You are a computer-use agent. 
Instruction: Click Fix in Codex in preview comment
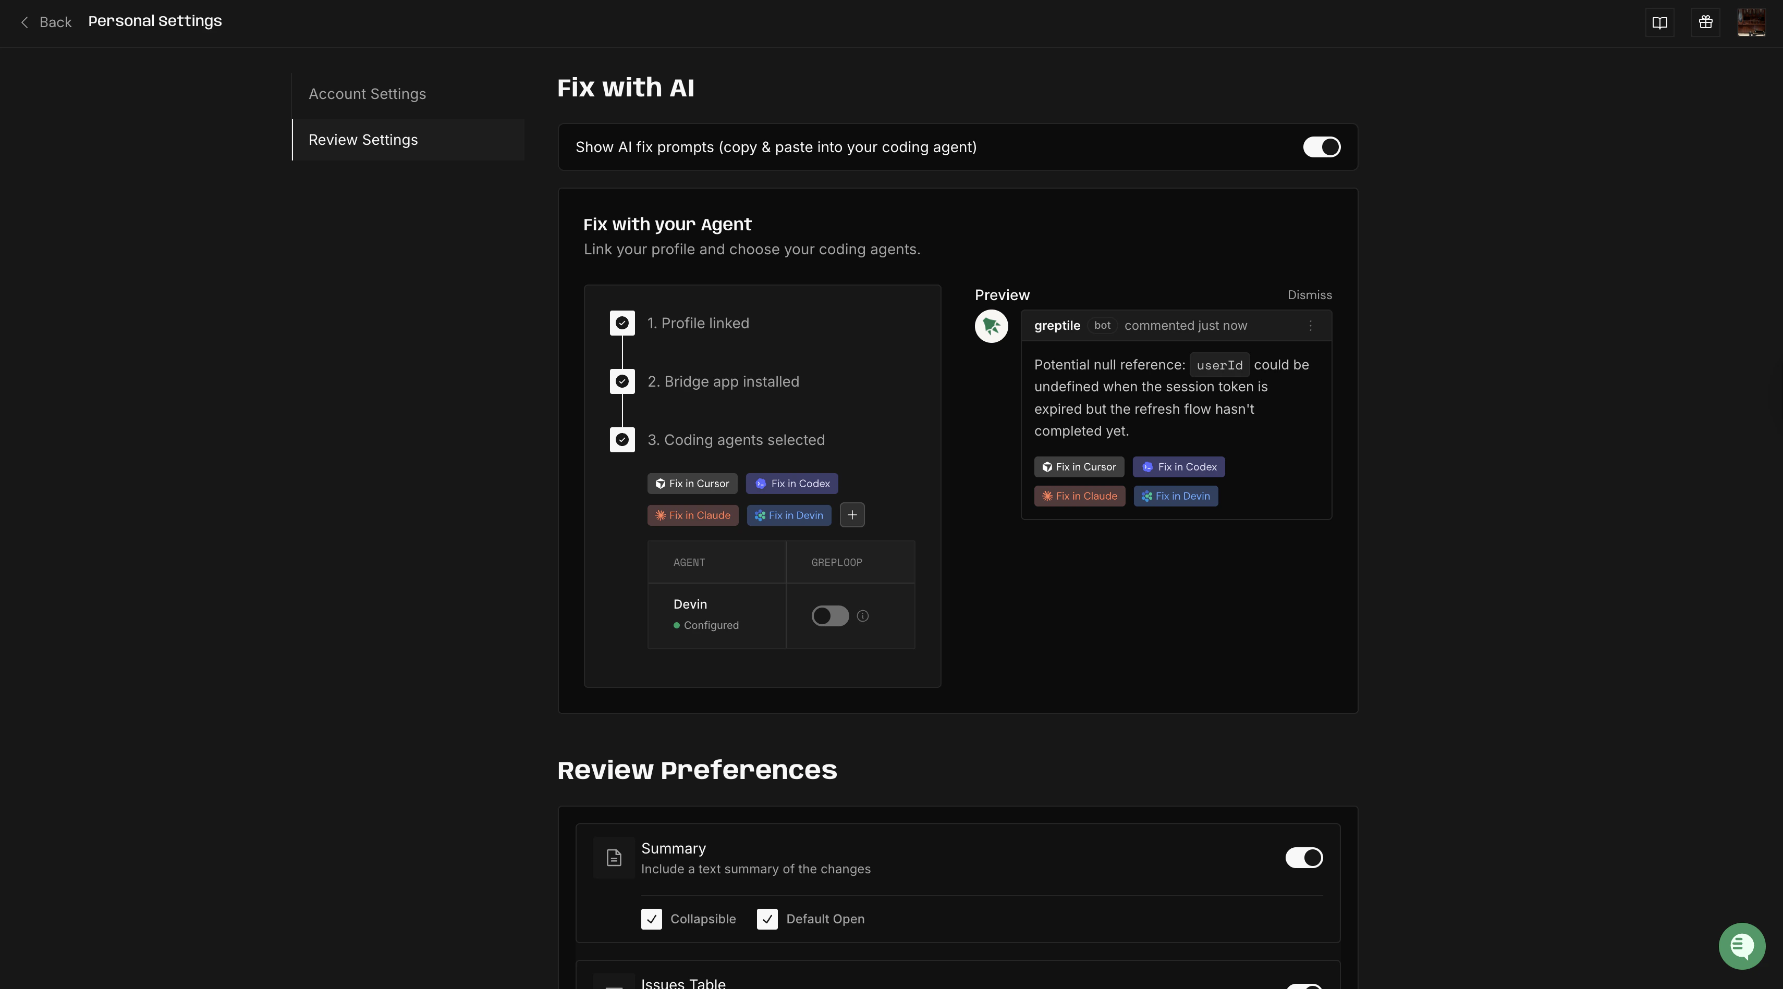tap(1178, 467)
